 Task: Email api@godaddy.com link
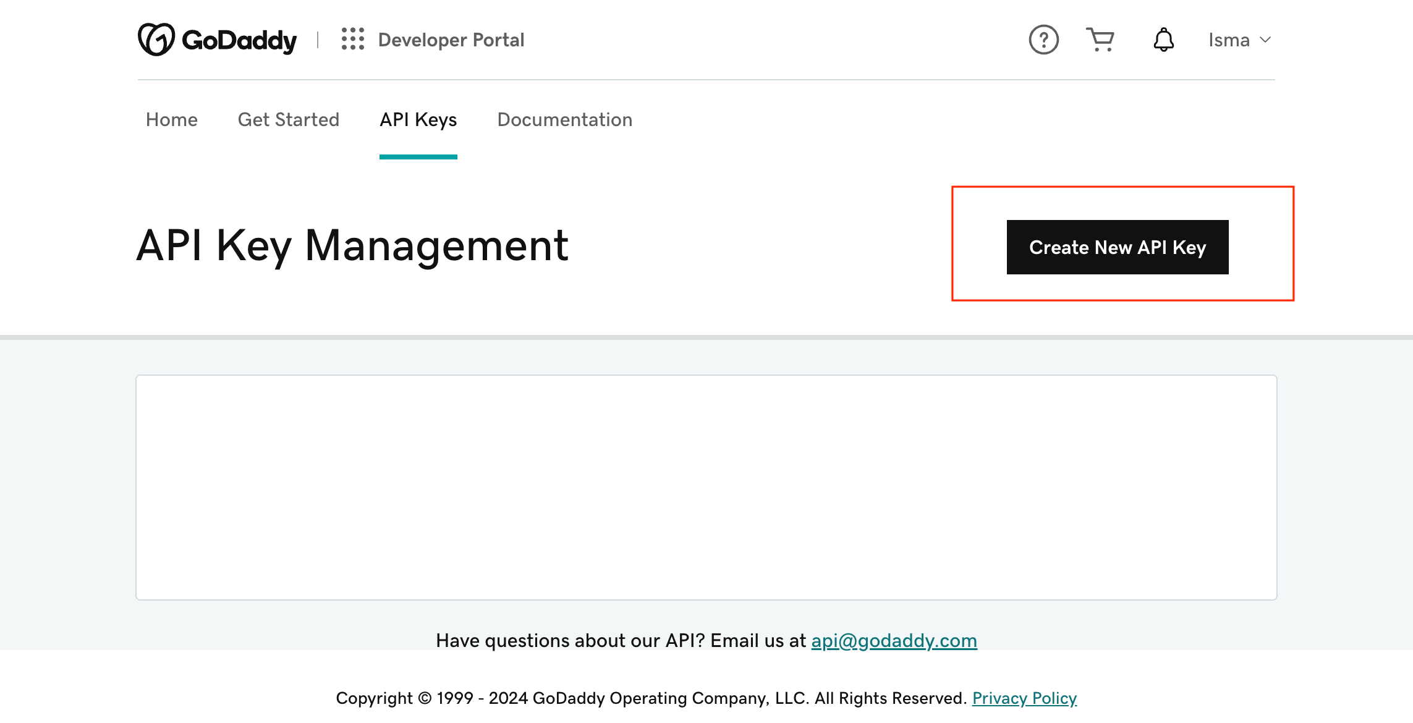tap(894, 641)
